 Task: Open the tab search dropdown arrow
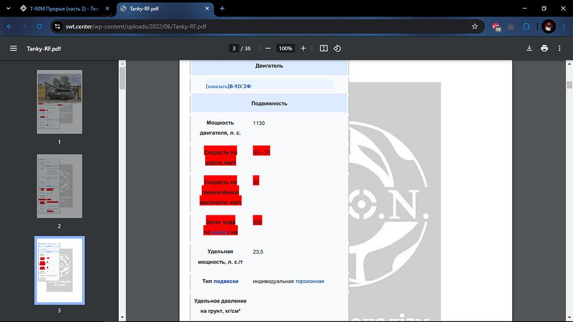point(9,9)
